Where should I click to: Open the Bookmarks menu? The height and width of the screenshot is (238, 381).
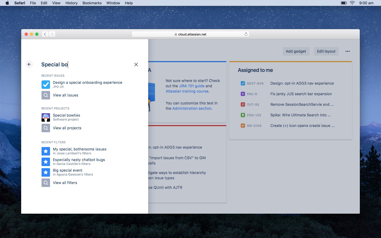(92, 3)
